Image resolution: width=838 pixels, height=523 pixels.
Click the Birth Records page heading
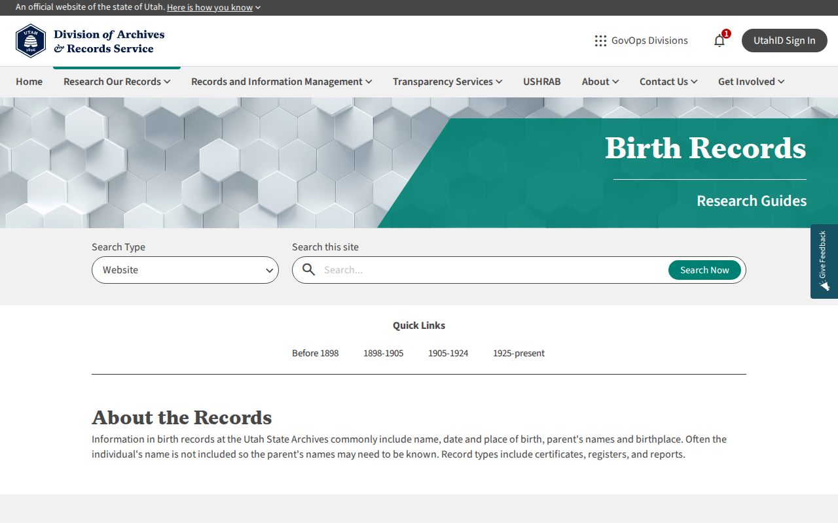tap(706, 148)
